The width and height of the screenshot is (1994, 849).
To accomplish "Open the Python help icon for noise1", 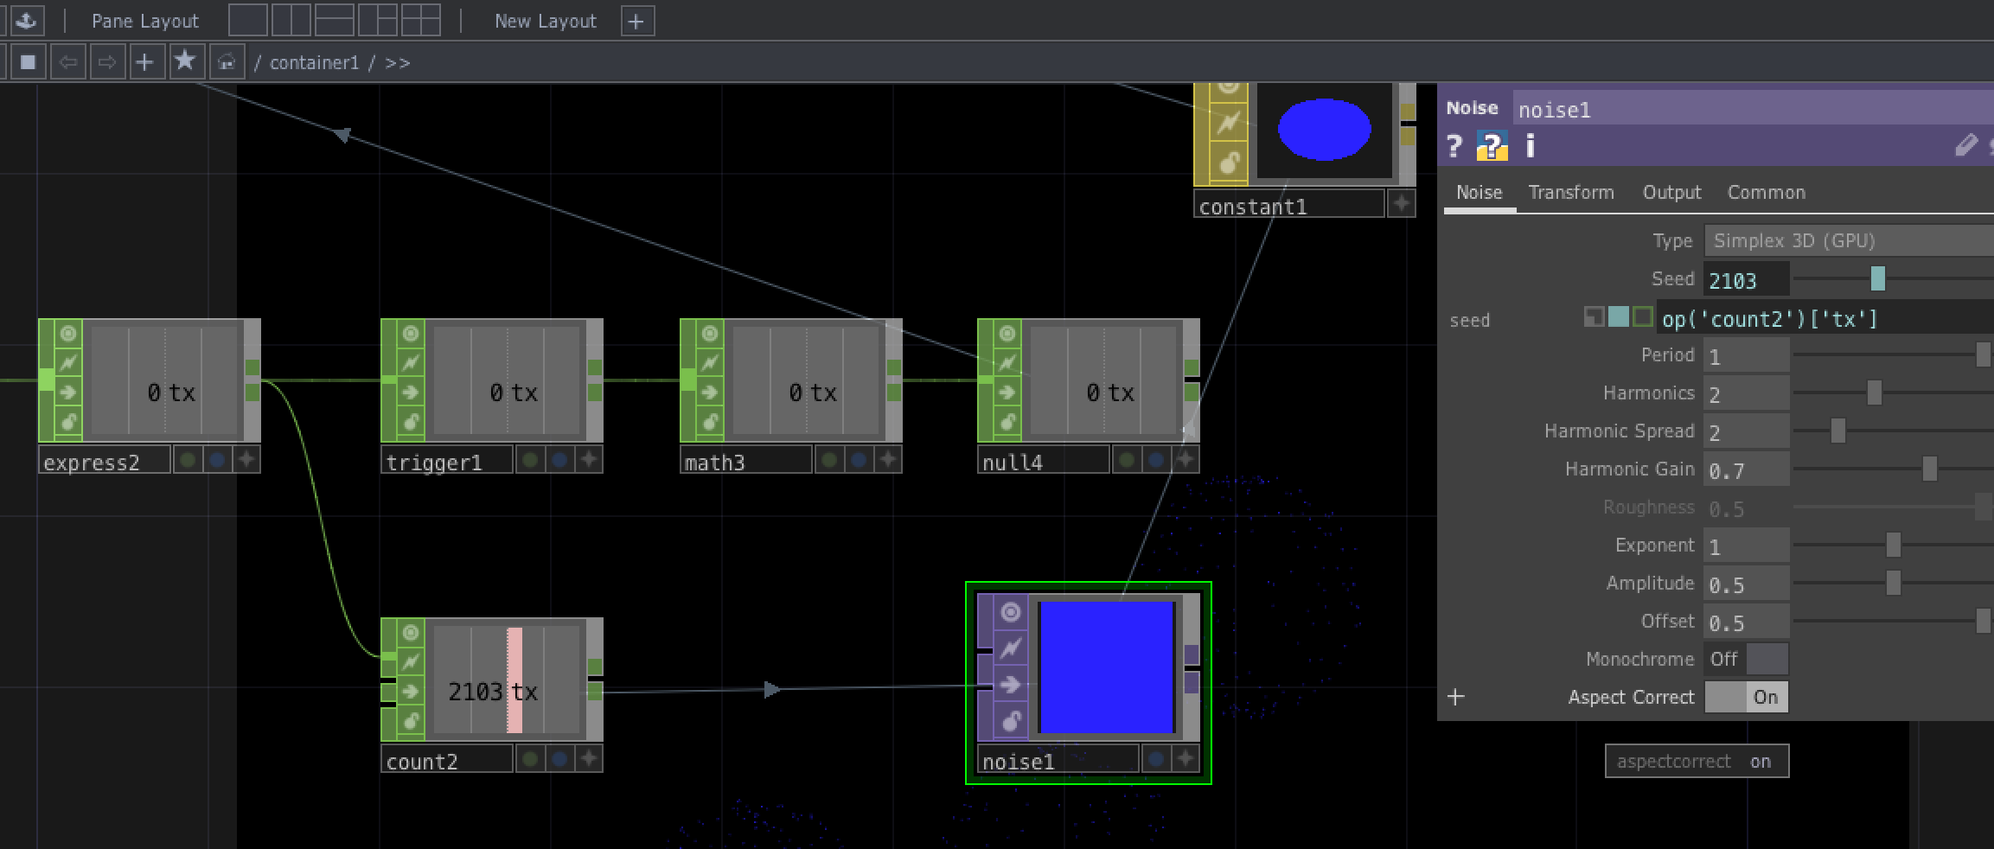I will (1492, 146).
